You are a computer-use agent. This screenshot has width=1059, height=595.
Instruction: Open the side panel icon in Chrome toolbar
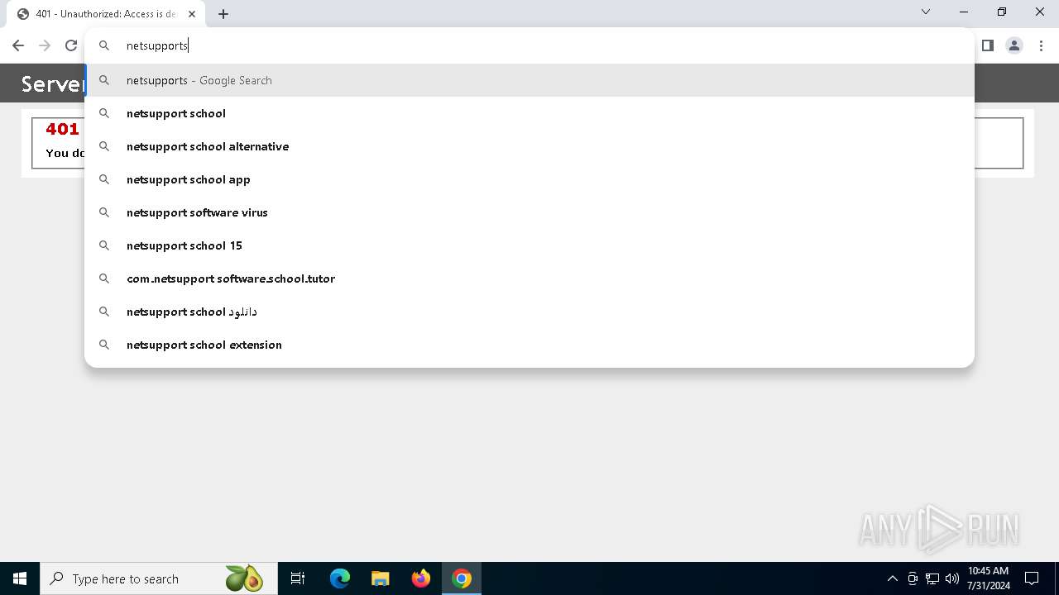click(987, 45)
